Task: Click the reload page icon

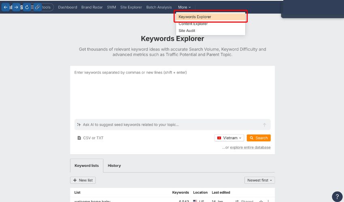Action: pyautogui.click(x=27, y=7)
